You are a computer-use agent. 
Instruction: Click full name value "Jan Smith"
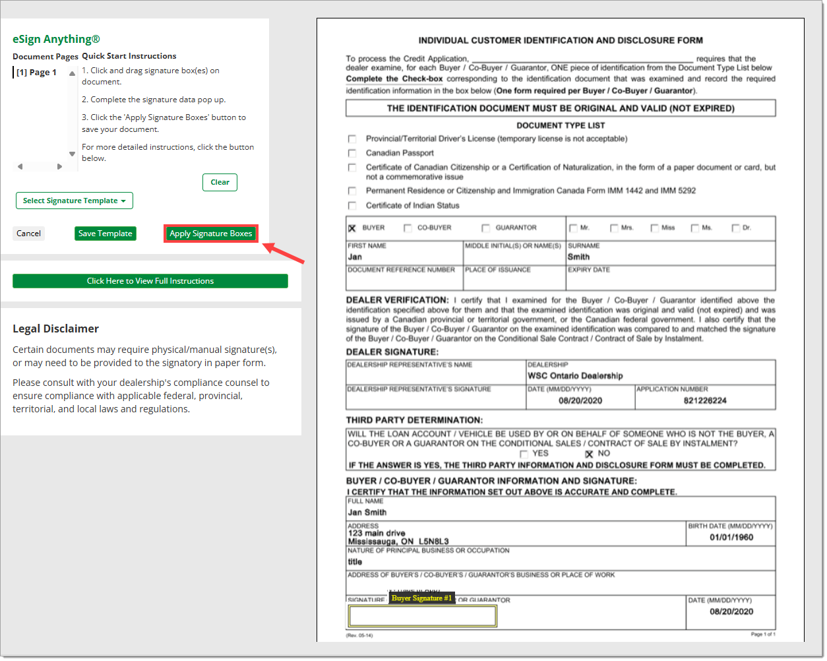coord(367,513)
